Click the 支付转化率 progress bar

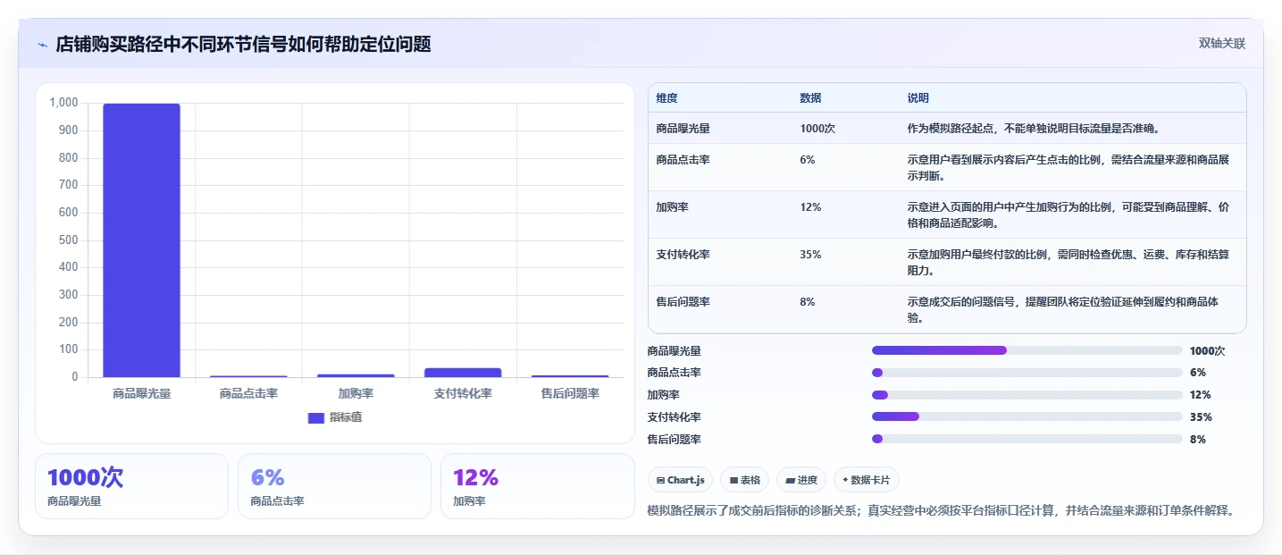1027,416
